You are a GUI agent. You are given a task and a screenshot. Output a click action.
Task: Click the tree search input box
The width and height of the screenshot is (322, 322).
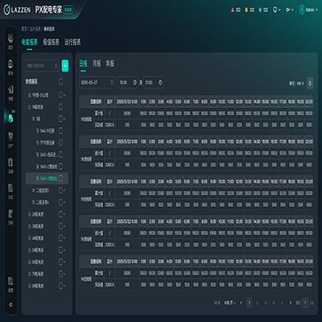click(x=42, y=66)
